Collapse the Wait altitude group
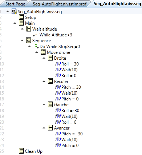The width and height of the screenshot is (142, 155). (22, 29)
